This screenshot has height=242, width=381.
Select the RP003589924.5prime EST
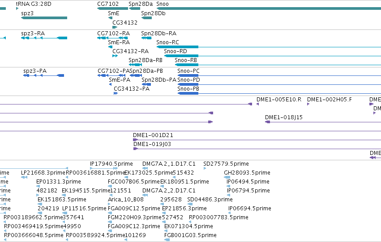[x=67, y=240]
